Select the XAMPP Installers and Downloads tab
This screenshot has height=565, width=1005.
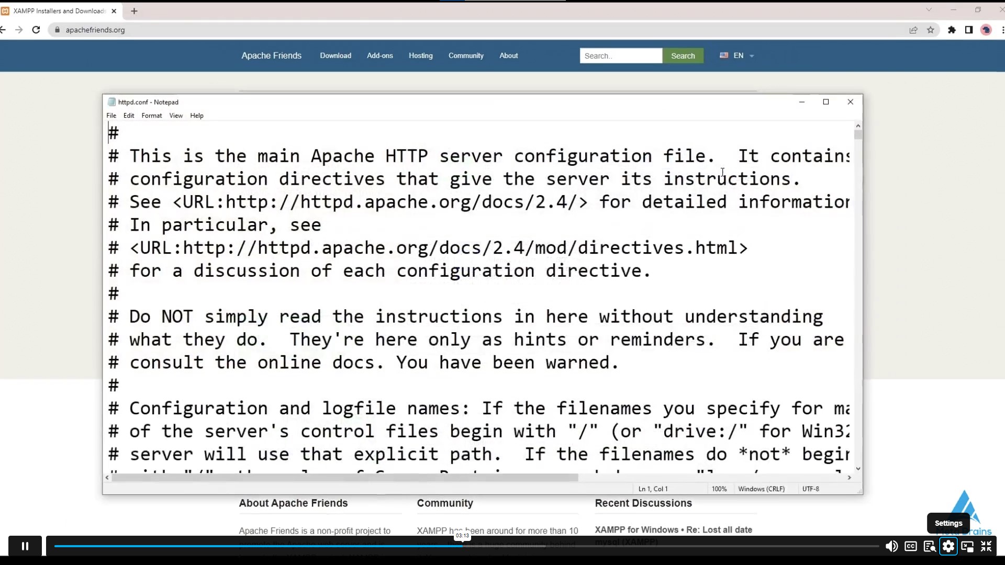tap(58, 10)
